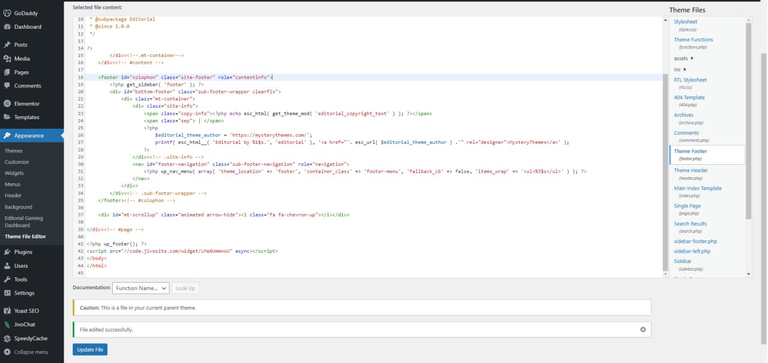Click the Update File button
This screenshot has width=768, height=363.
(90, 350)
